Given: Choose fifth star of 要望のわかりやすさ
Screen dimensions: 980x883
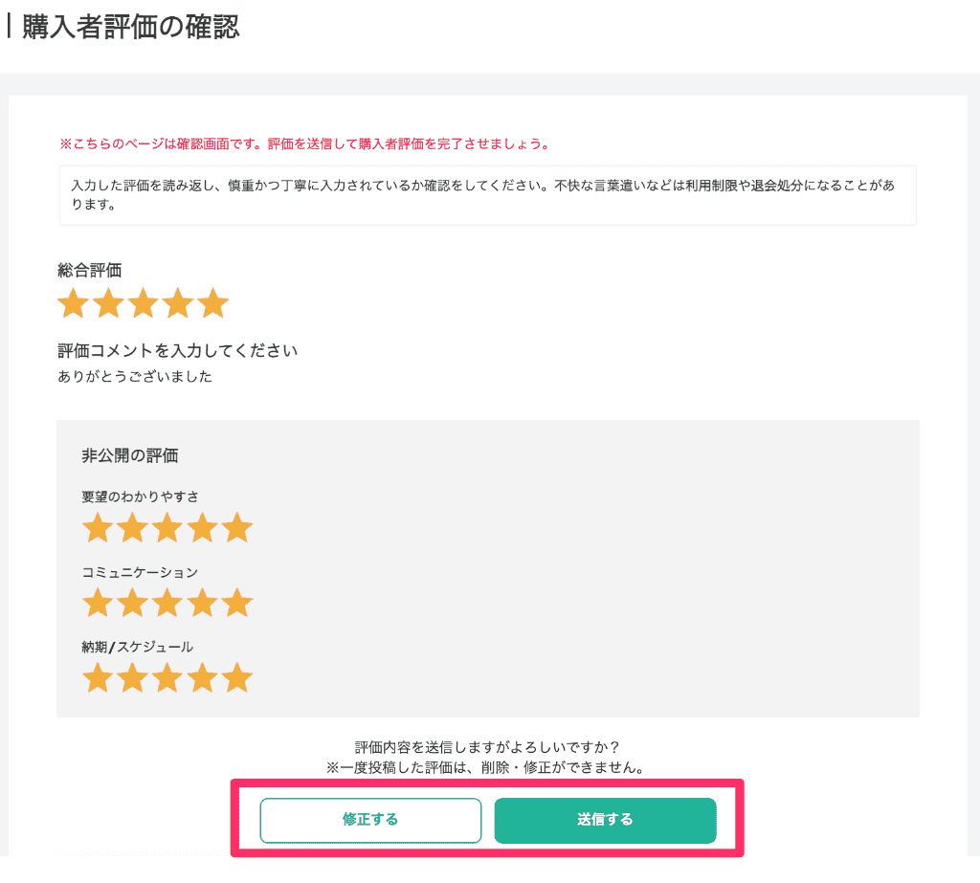Looking at the screenshot, I should click(236, 528).
